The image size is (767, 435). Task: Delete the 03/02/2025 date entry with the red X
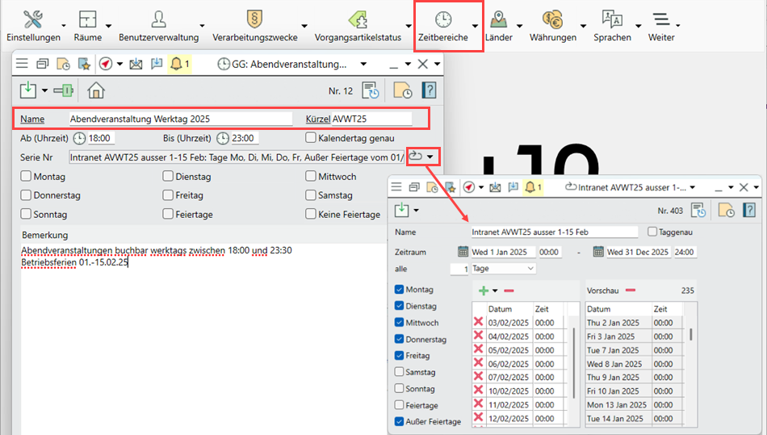[478, 323]
